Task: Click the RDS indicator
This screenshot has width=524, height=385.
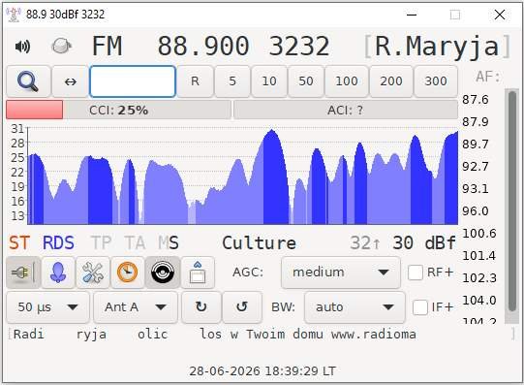Action: (58, 242)
